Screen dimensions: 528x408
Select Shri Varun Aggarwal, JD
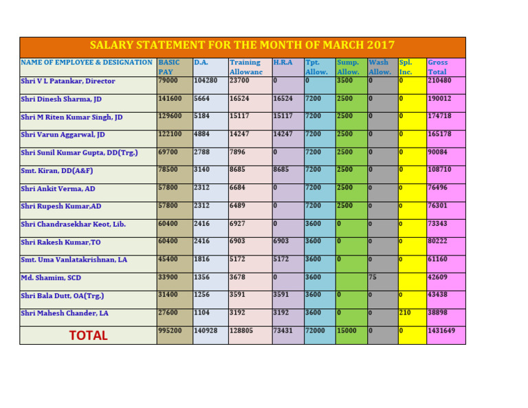63,135
